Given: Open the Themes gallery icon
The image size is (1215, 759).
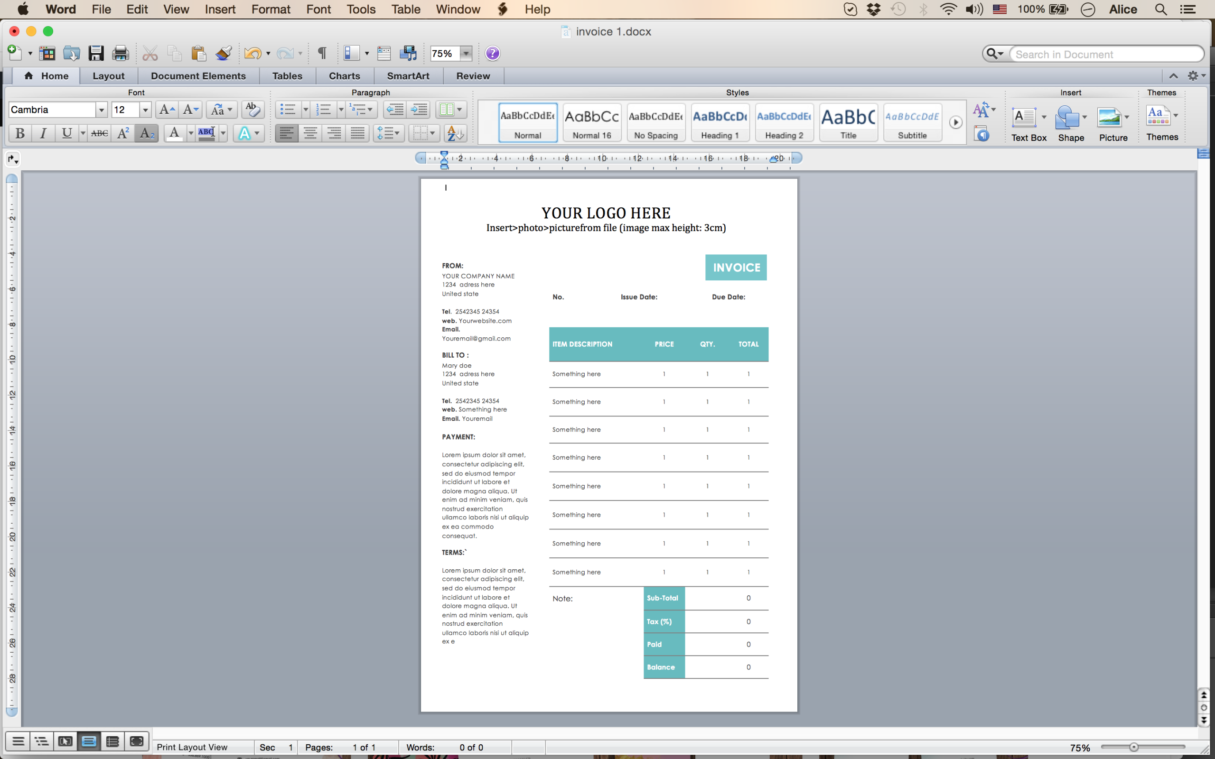Looking at the screenshot, I should (x=1158, y=115).
